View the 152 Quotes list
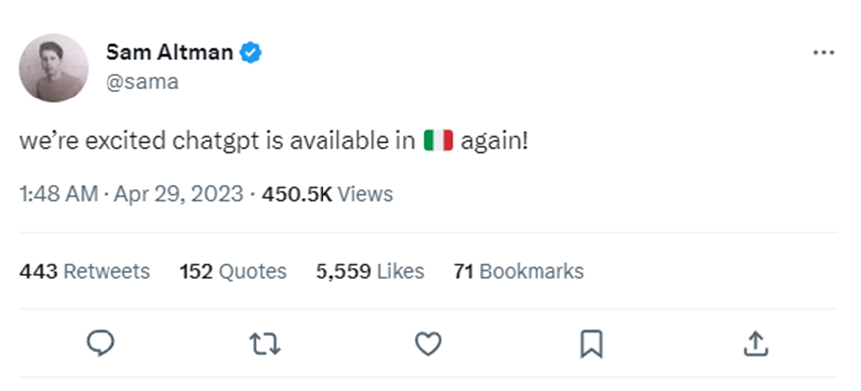 pos(233,271)
